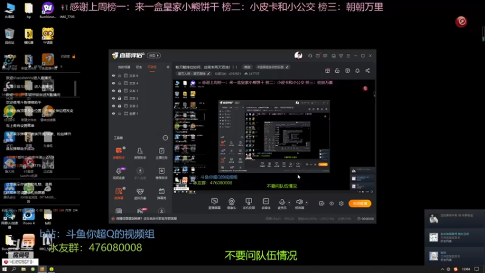Add 直播屏幕 screen capture source
485x273 pixels.
point(215,204)
